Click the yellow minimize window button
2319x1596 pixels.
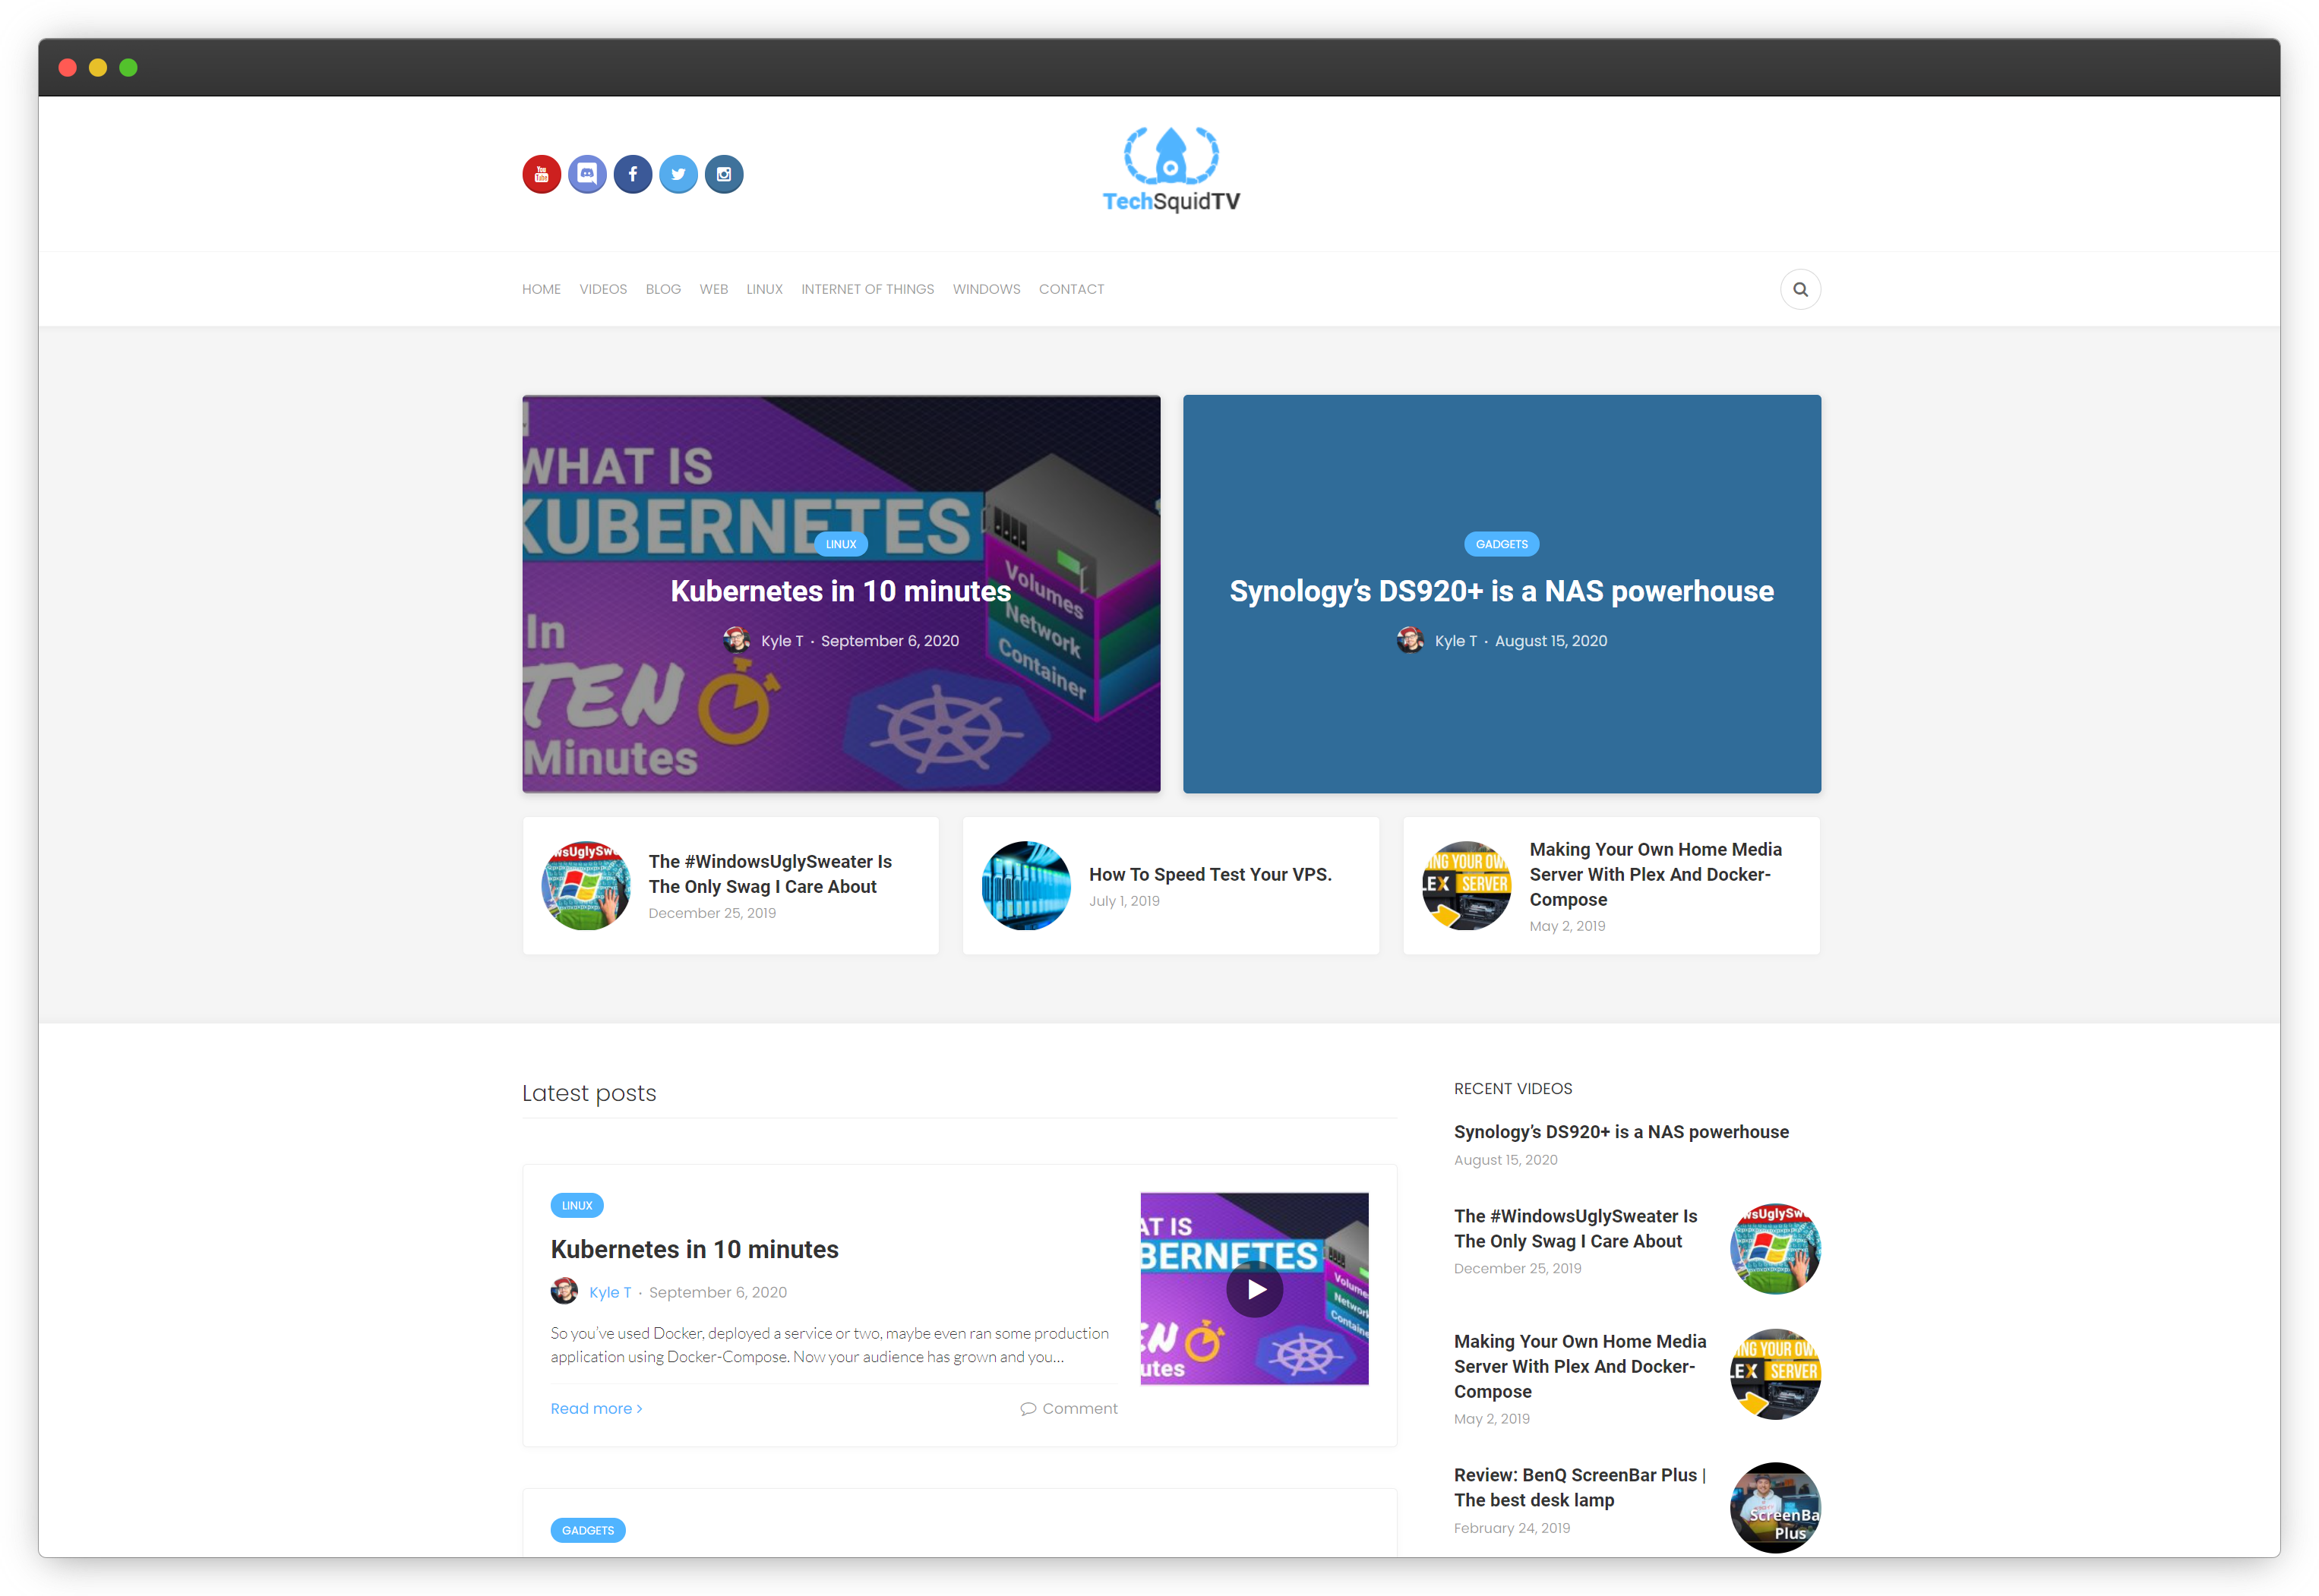tap(98, 67)
